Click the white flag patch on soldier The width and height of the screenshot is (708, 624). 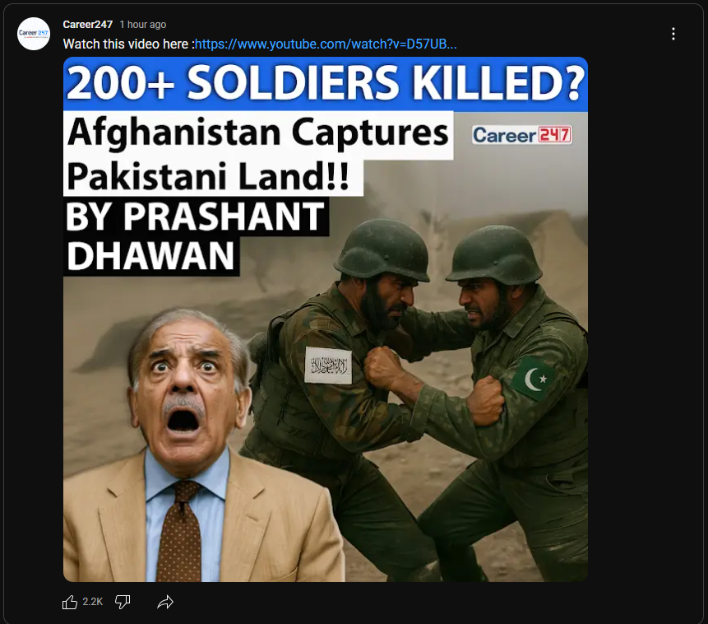[x=328, y=365]
